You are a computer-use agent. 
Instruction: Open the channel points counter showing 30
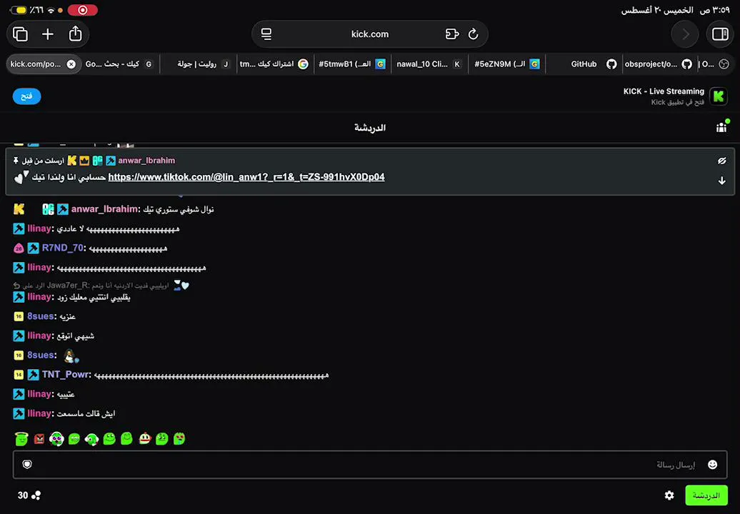coord(29,495)
